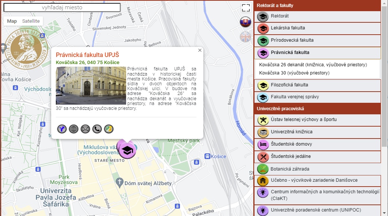Click the Právnická fakulta UPJŠ popup title
The height and width of the screenshot is (216, 388).
coord(88,55)
